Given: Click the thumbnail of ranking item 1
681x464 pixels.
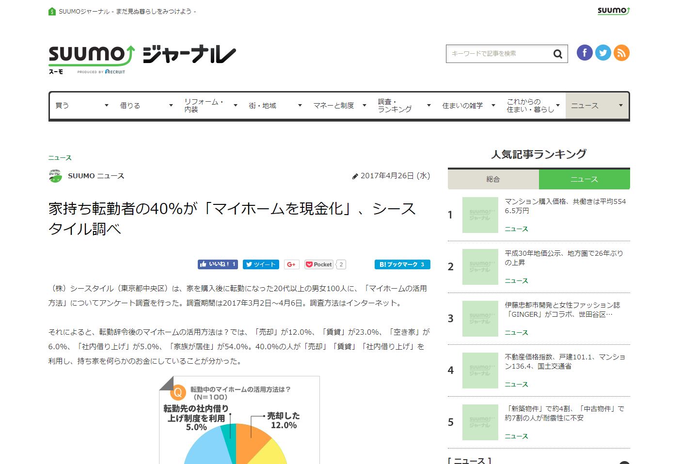Looking at the screenshot, I should click(480, 215).
